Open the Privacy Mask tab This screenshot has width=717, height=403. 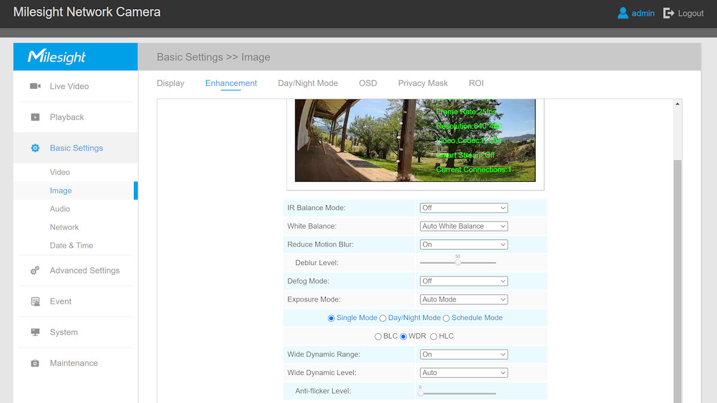coord(422,83)
